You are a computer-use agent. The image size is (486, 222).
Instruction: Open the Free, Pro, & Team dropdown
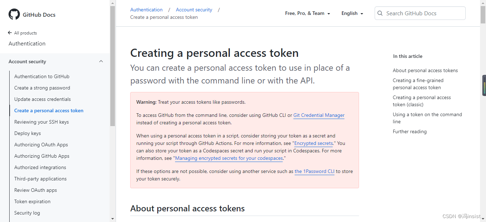click(307, 13)
